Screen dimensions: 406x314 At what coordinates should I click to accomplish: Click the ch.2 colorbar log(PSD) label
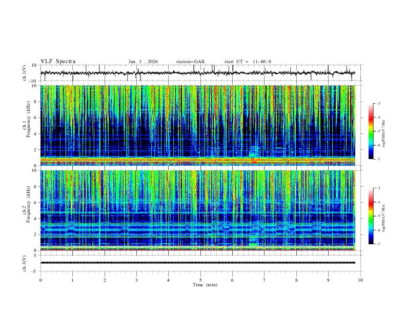(x=384, y=218)
